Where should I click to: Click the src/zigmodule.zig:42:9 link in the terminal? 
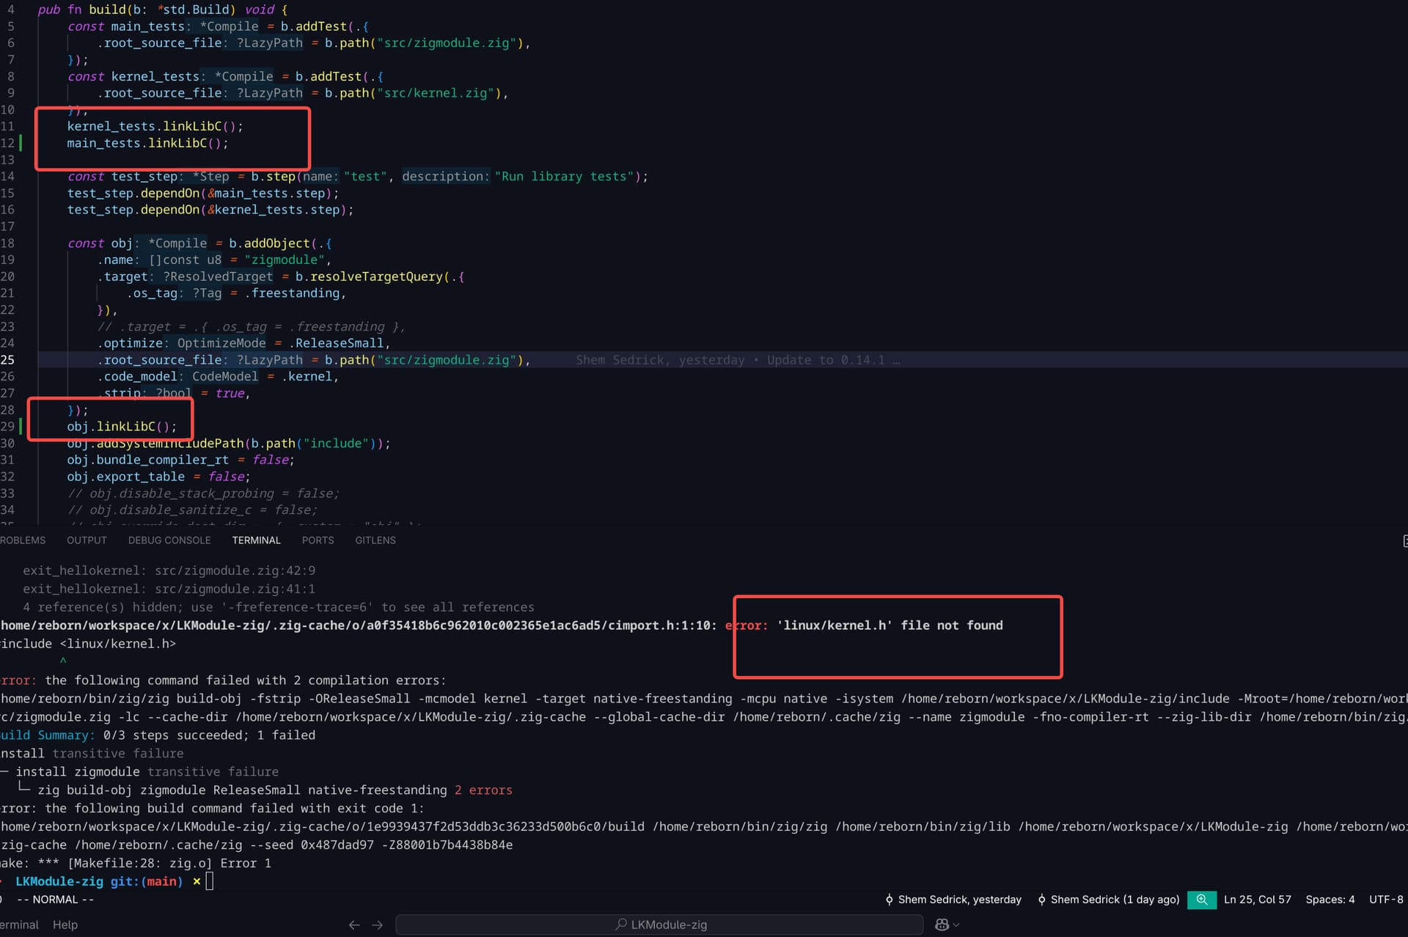pos(235,570)
